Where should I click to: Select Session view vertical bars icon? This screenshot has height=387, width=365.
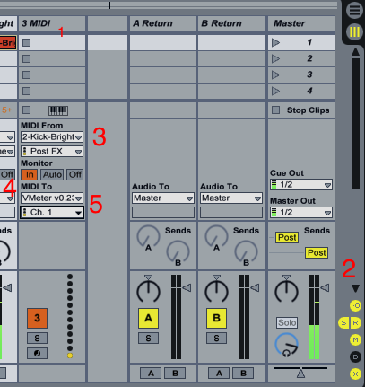(354, 31)
